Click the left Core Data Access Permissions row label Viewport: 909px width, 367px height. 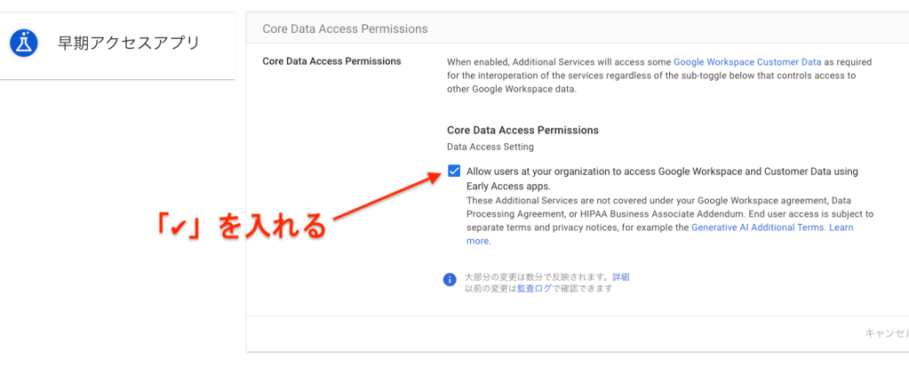tap(331, 61)
